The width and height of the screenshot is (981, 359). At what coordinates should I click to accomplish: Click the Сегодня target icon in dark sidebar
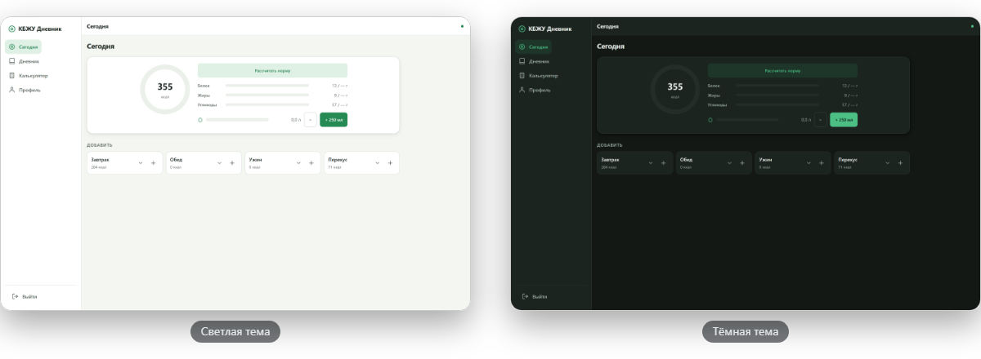click(x=522, y=47)
